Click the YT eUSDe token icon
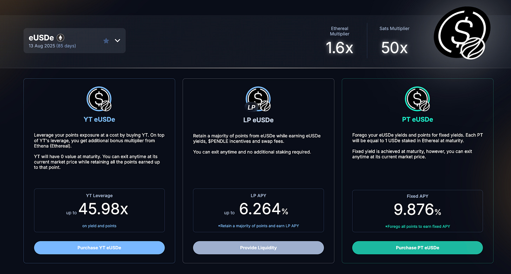Screen dimensions: 511x274 tap(99, 99)
